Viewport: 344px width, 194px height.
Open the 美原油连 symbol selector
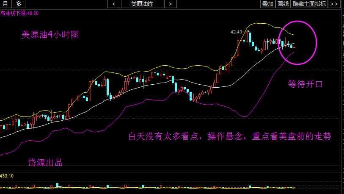(142, 4)
